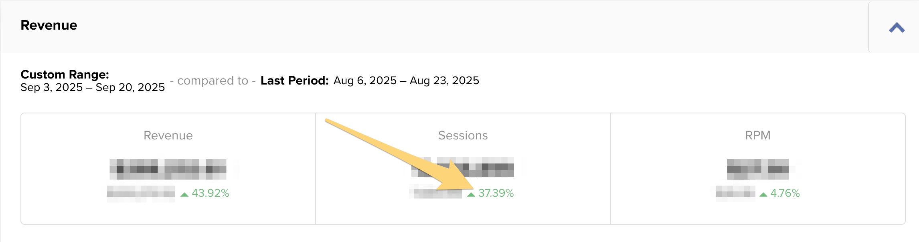
Task: Click the blurred previous-period Revenue figure
Action: coord(141,194)
